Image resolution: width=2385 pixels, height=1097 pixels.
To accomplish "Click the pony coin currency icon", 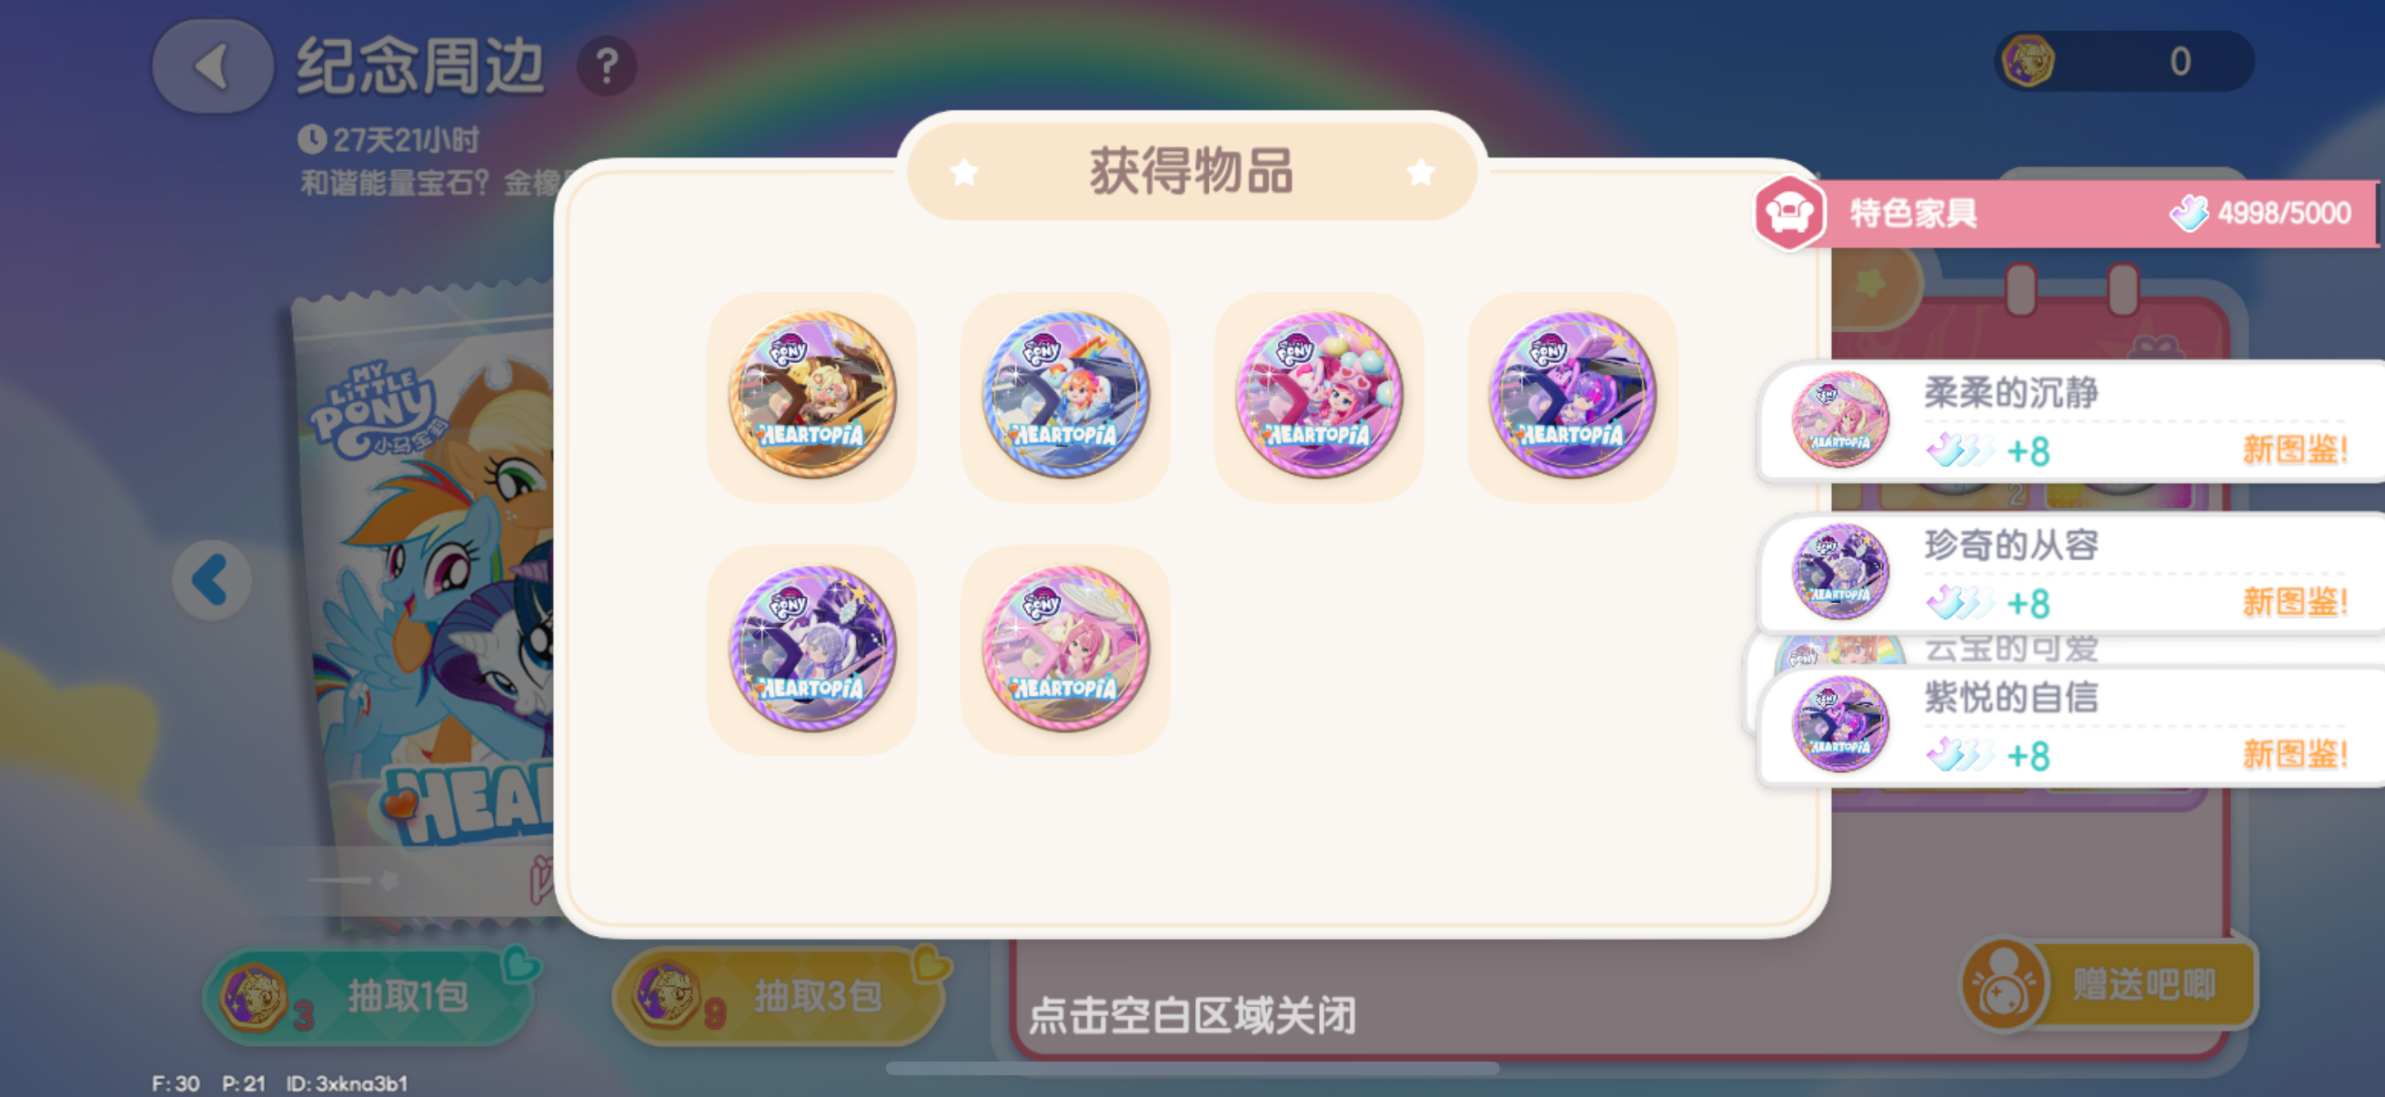I will [x=2028, y=61].
